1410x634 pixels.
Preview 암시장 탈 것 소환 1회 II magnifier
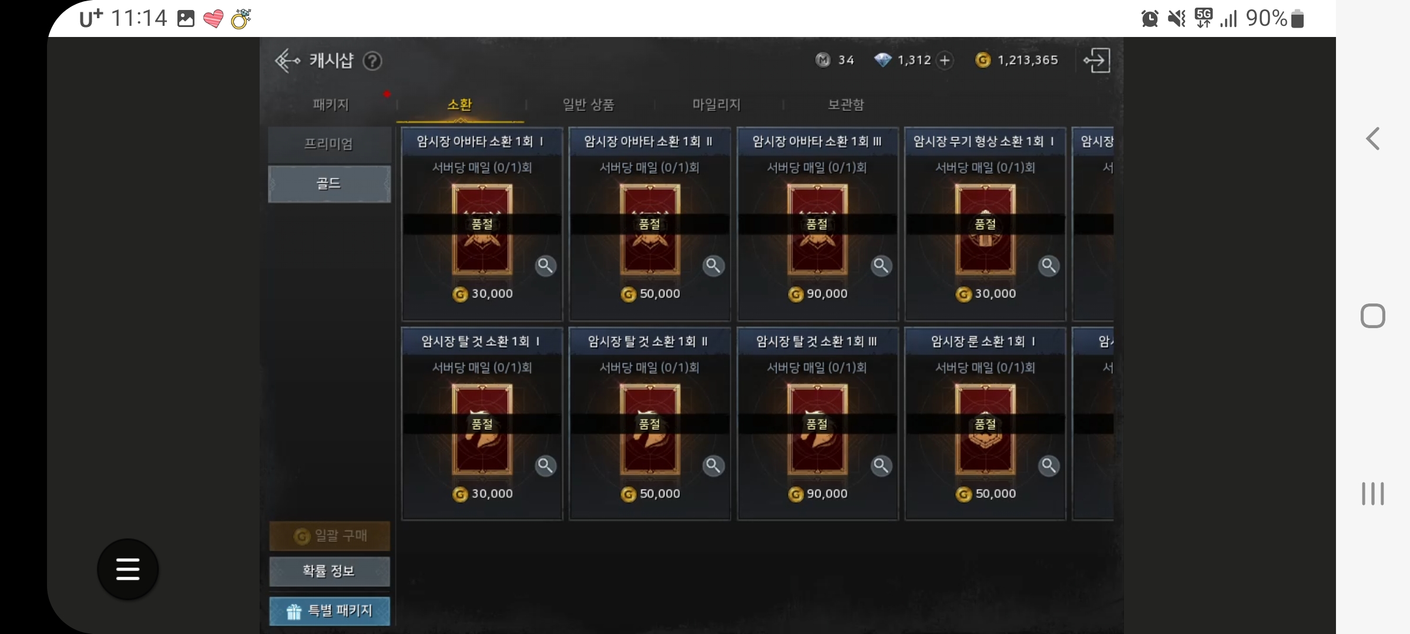point(713,466)
